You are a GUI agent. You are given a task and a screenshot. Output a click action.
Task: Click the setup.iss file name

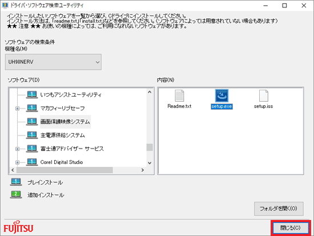tap(264, 106)
